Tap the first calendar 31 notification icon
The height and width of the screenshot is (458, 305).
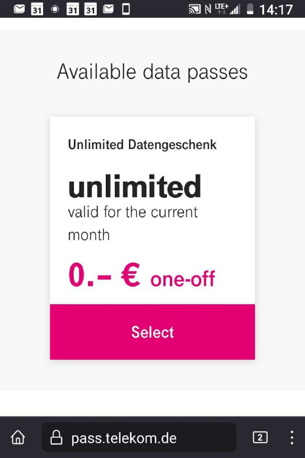pyautogui.click(x=37, y=10)
